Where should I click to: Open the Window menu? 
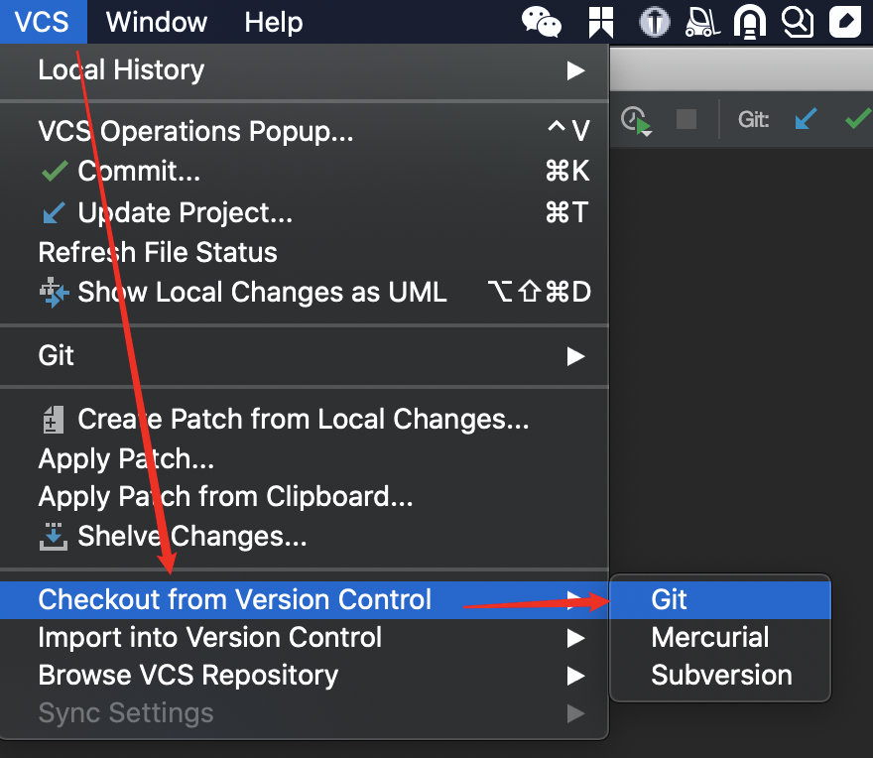(155, 22)
